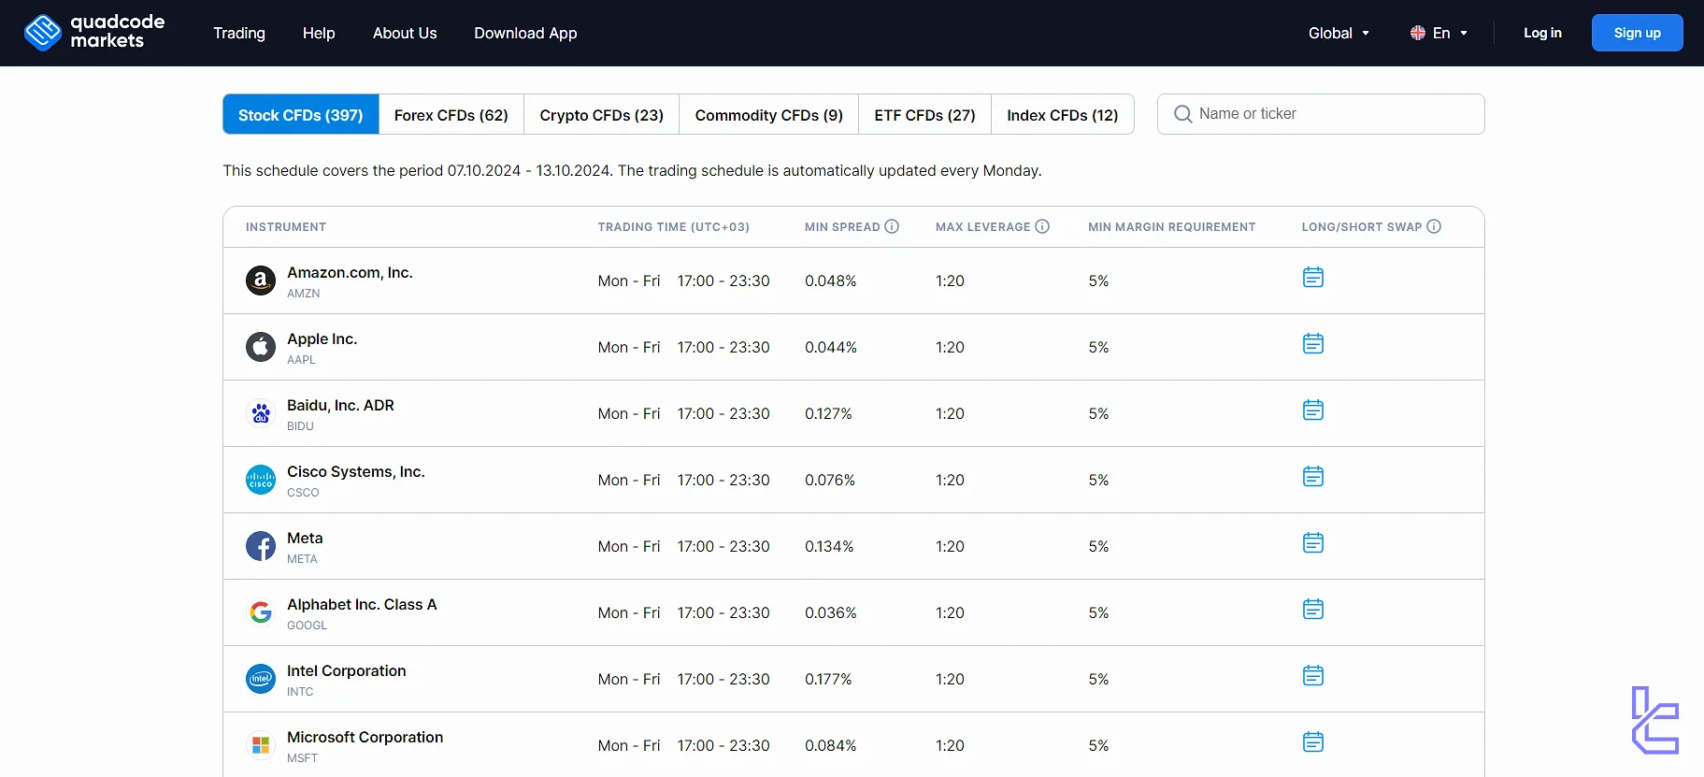Switch to the Forex CFDs (62) tab
This screenshot has width=1704, height=777.
coord(451,114)
